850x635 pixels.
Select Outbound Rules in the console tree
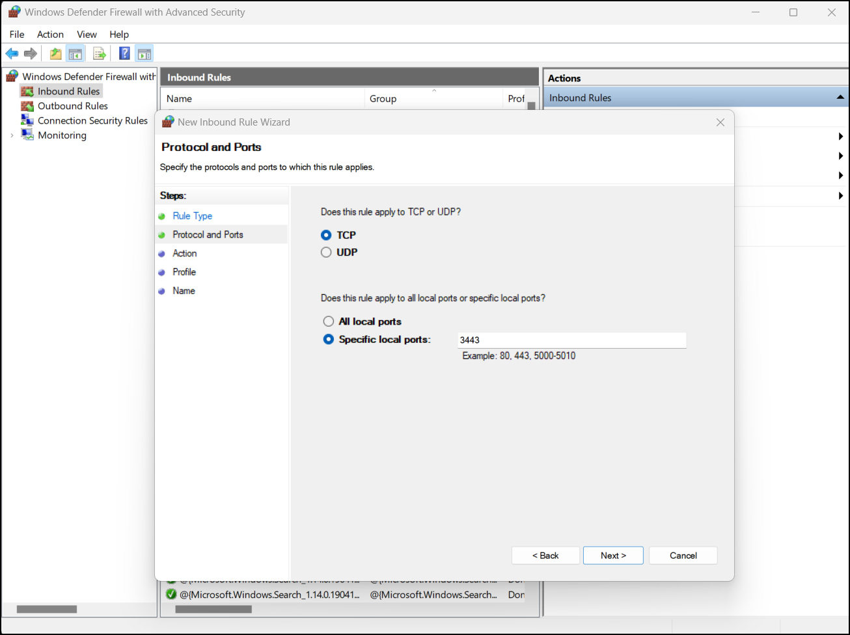[x=72, y=106]
